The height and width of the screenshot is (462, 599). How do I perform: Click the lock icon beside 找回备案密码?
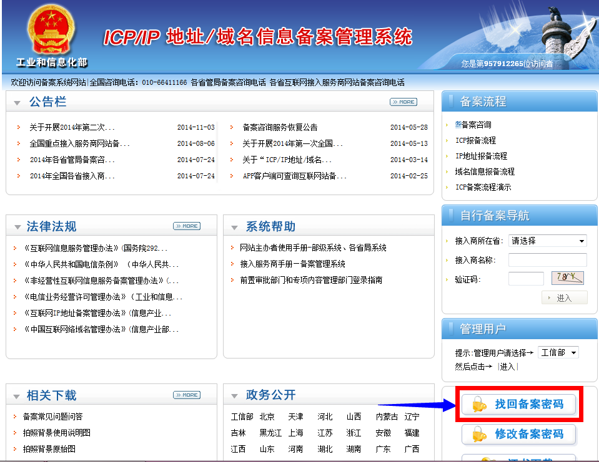pos(479,405)
